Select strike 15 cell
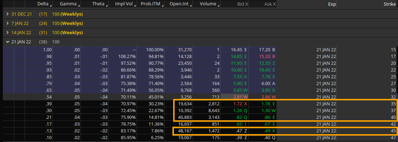Viewport: 398px width, 142px height. coord(393,50)
